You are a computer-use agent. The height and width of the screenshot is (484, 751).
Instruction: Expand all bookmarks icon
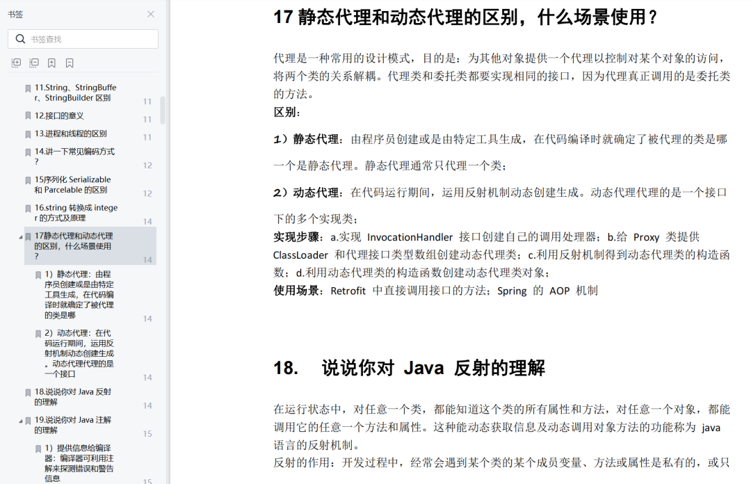[16, 63]
